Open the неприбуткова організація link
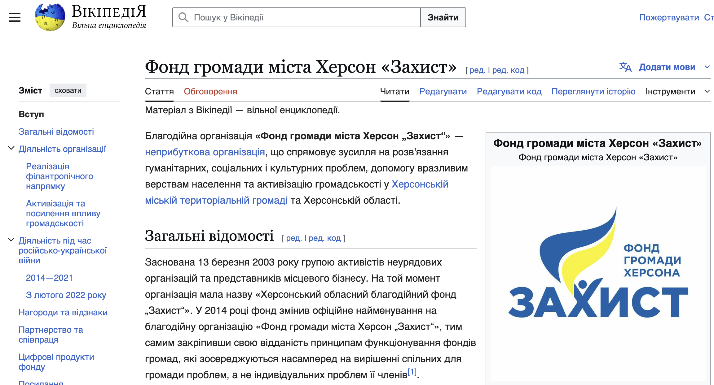 pos(205,152)
